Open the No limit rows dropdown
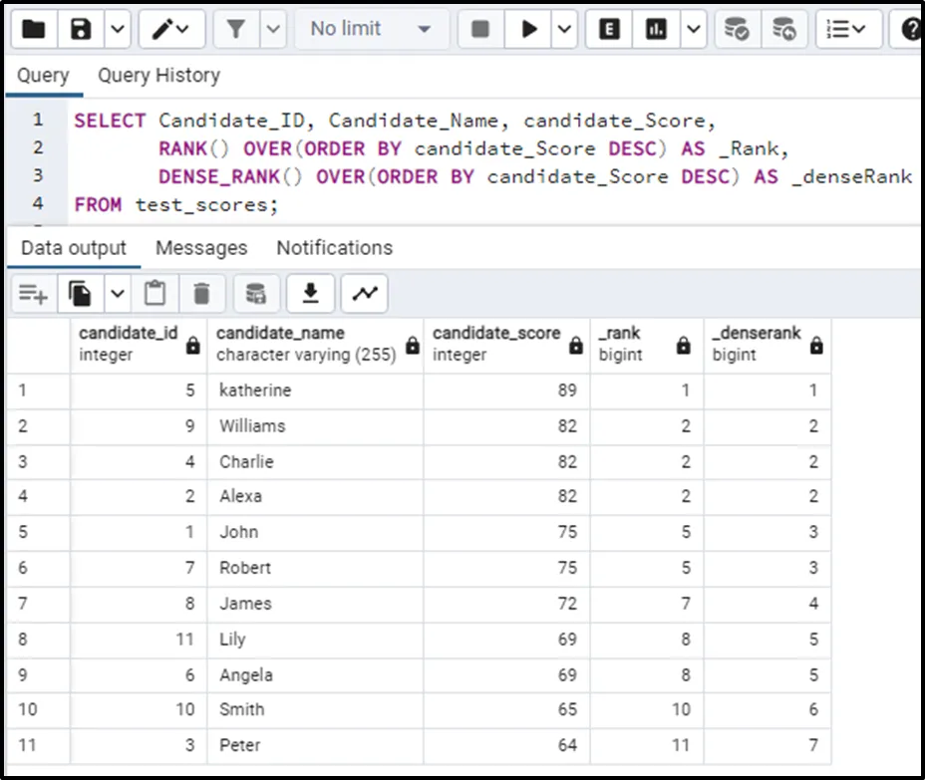The image size is (925, 780). (x=370, y=29)
